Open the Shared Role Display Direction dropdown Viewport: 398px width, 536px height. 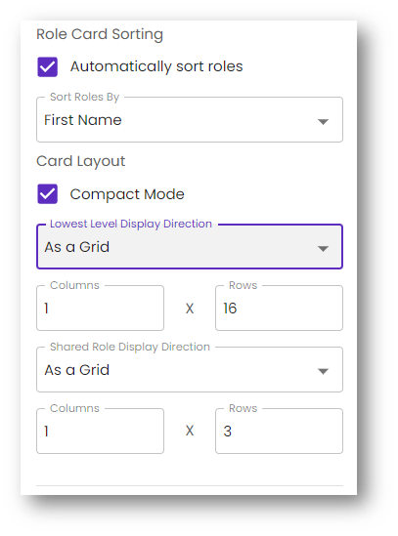190,369
